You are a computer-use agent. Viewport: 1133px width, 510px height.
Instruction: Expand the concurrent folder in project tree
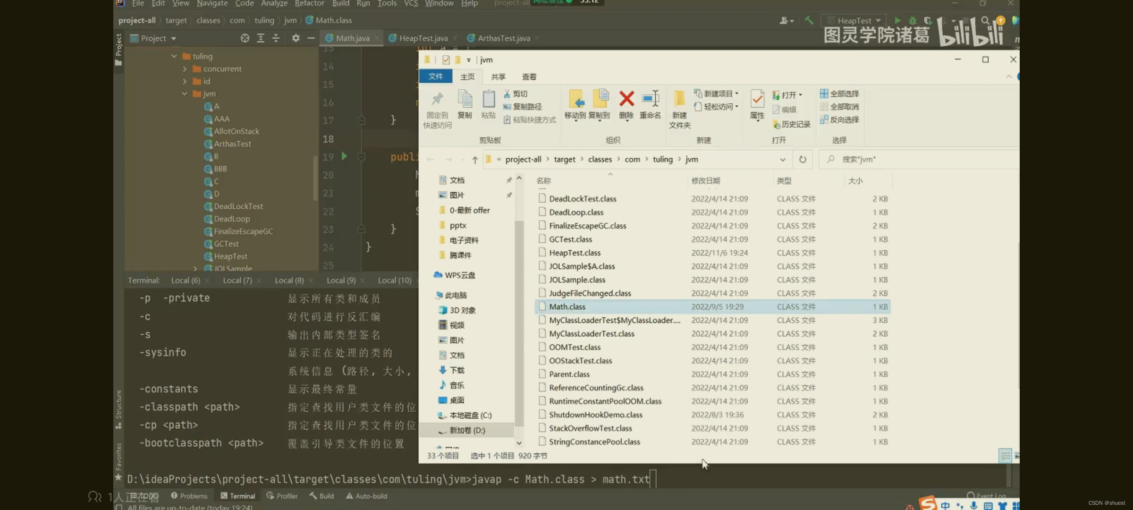tap(185, 69)
